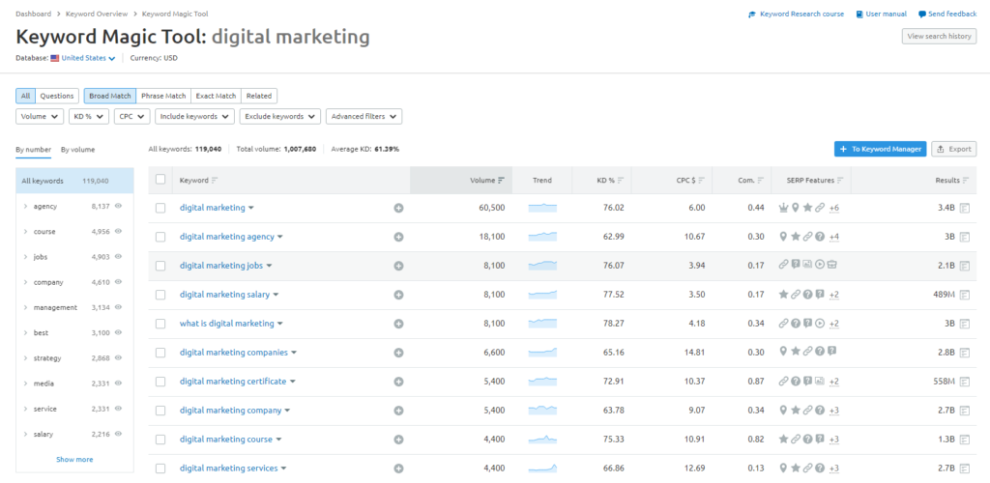
Task: Sort by Keyword column sort icon
Action: pos(215,181)
